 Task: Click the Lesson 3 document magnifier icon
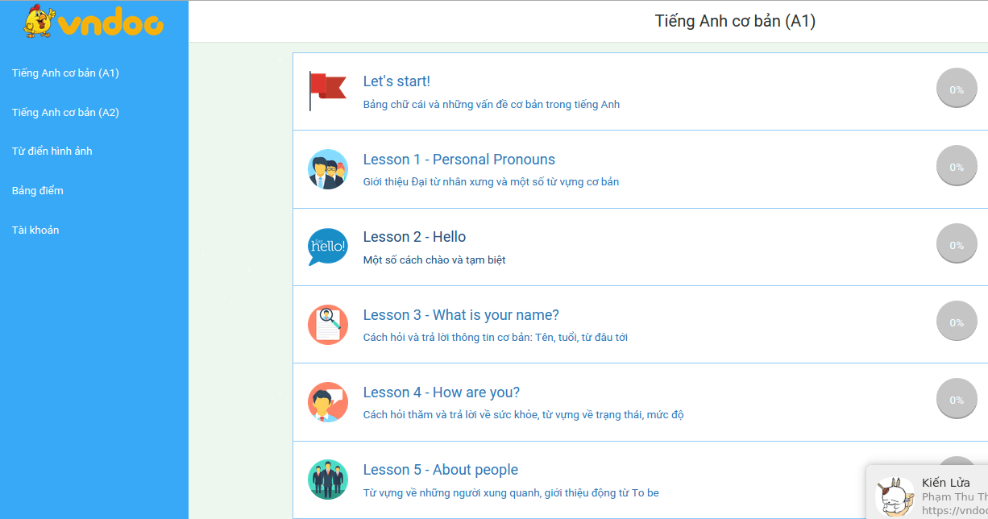328,325
